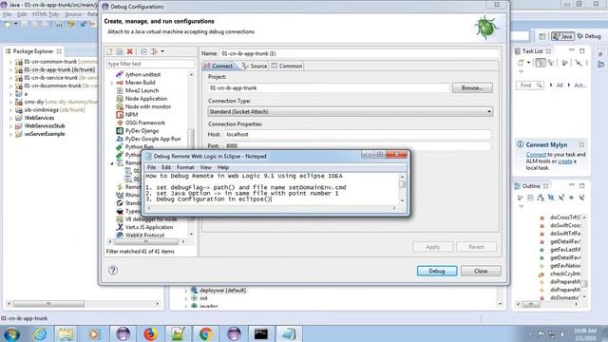Switch to the Common tab
The width and height of the screenshot is (608, 342).
tap(287, 66)
